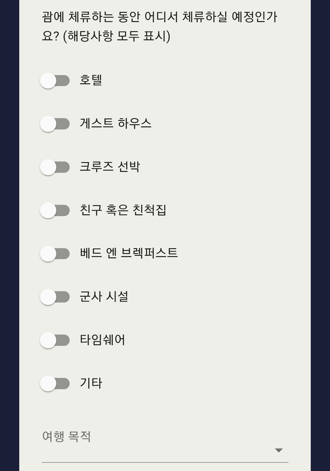Click the 게스트 하우스 label text
Image resolution: width=330 pixels, height=471 pixels.
click(x=116, y=123)
